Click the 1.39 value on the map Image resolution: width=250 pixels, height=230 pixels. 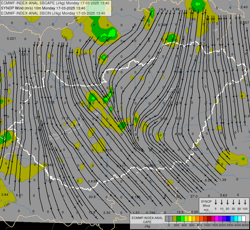[223, 180]
